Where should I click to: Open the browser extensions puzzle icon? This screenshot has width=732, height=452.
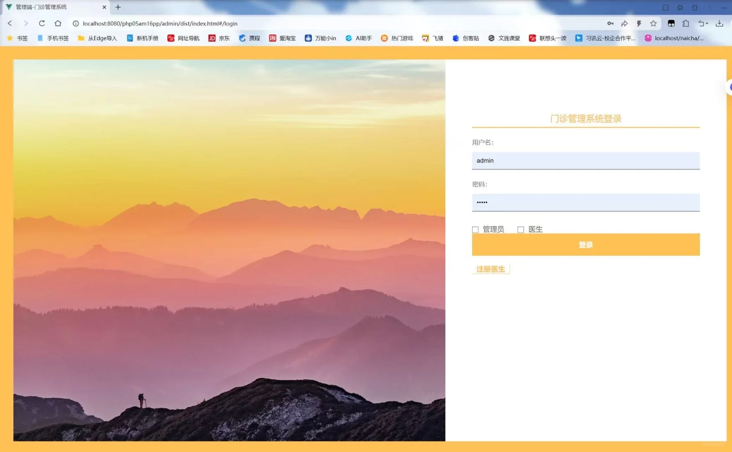click(x=686, y=23)
